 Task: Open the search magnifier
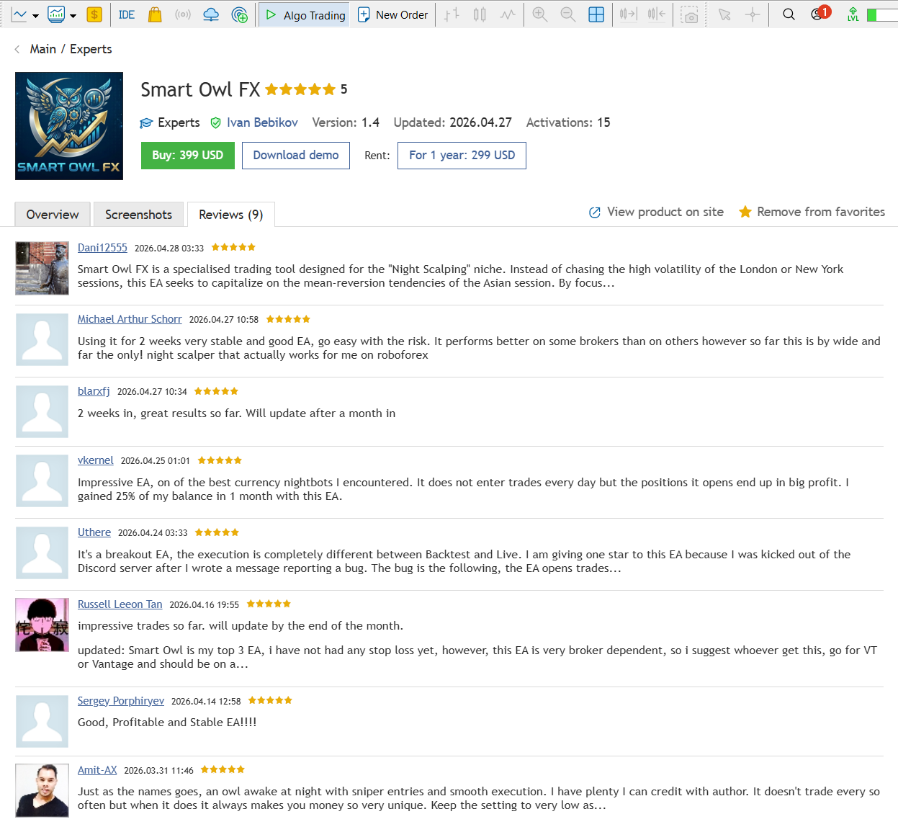(x=789, y=14)
